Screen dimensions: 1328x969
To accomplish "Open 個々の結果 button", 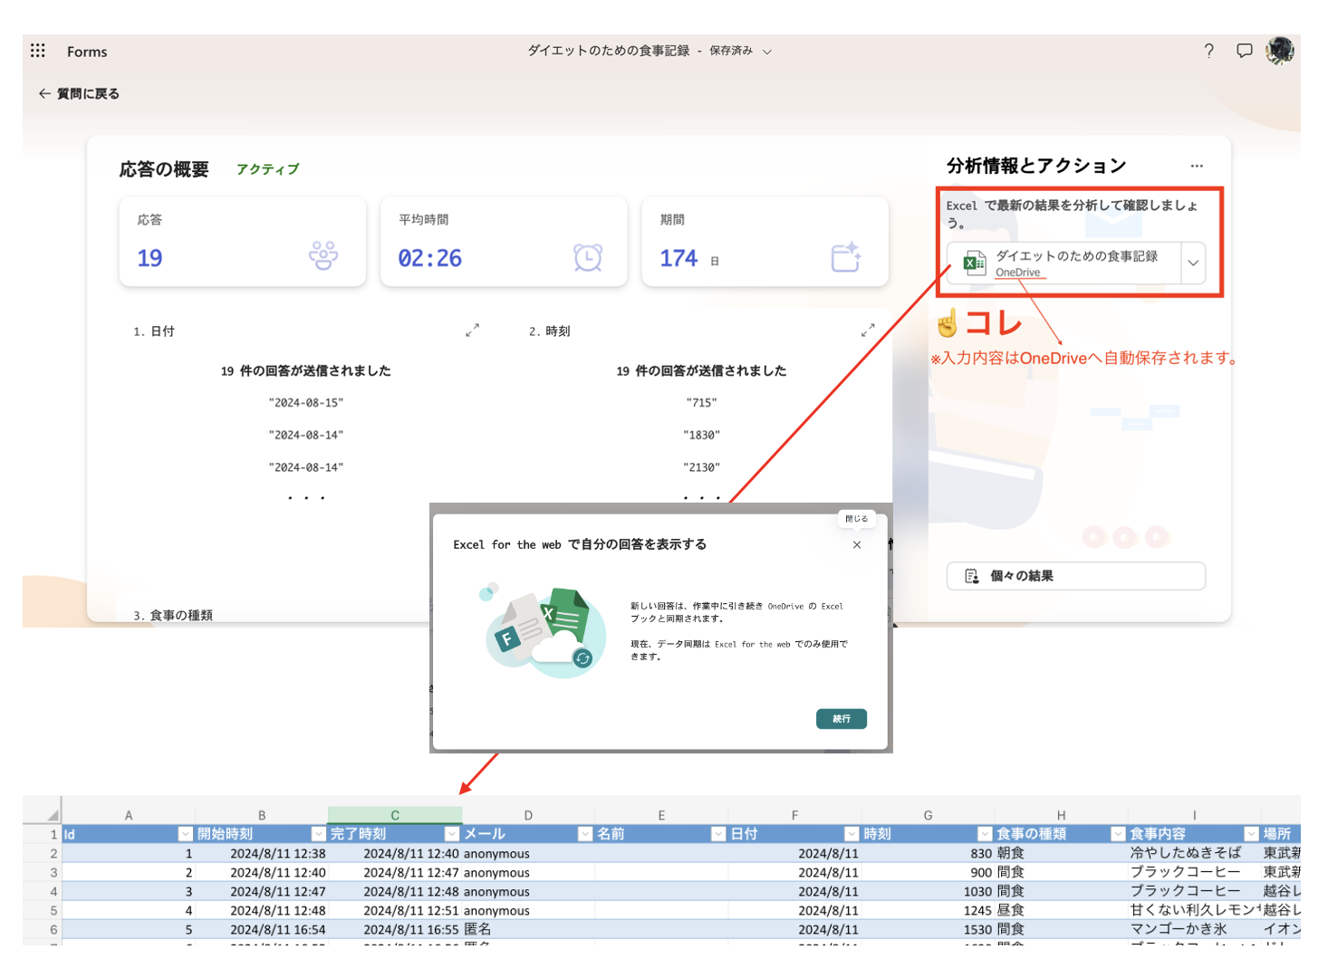I will pos(1076,576).
